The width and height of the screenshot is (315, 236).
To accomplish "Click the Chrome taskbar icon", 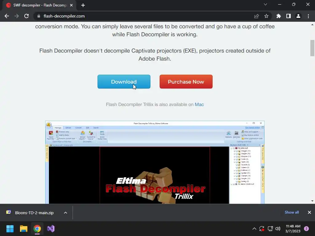I will click(37, 229).
